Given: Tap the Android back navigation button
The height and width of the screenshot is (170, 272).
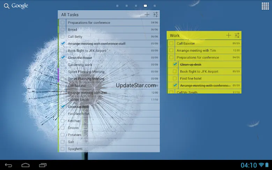Looking at the screenshot, I should coord(8,165).
